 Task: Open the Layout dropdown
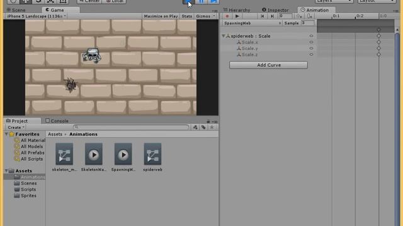tap(377, 1)
